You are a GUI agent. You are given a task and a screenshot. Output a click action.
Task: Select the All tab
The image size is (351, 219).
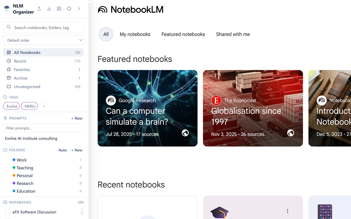(106, 34)
